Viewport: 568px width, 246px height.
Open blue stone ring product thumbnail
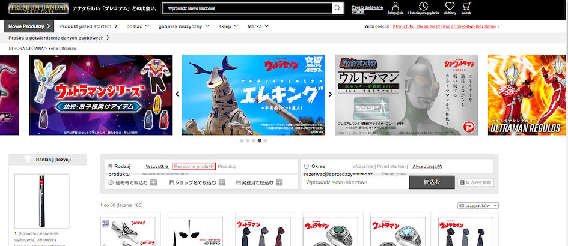(398, 232)
